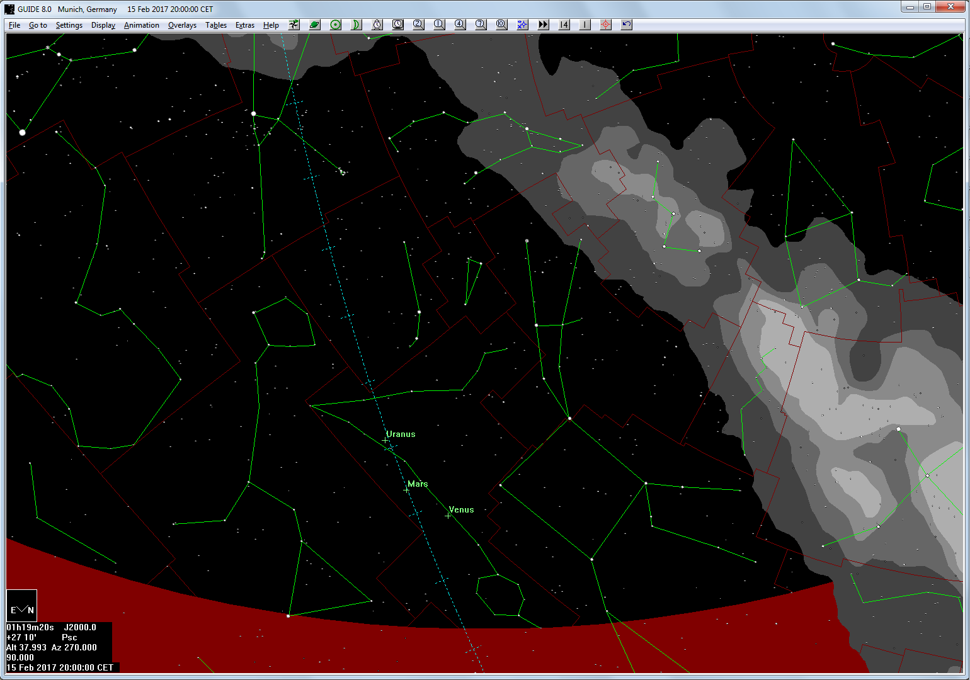Viewport: 970px width, 680px height.
Task: Click the fast-forward double arrow icon
Action: [544, 25]
